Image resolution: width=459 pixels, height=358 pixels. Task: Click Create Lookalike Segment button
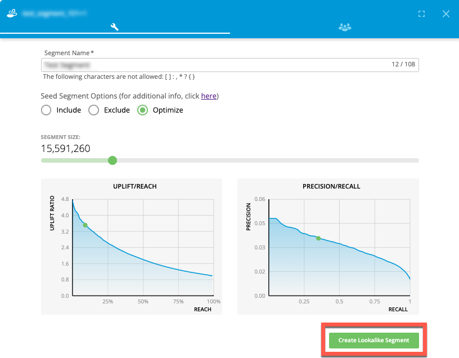(374, 340)
